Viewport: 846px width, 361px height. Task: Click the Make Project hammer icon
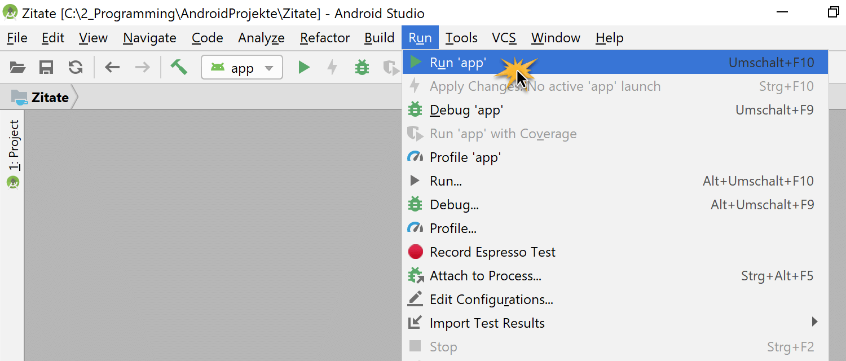[179, 67]
